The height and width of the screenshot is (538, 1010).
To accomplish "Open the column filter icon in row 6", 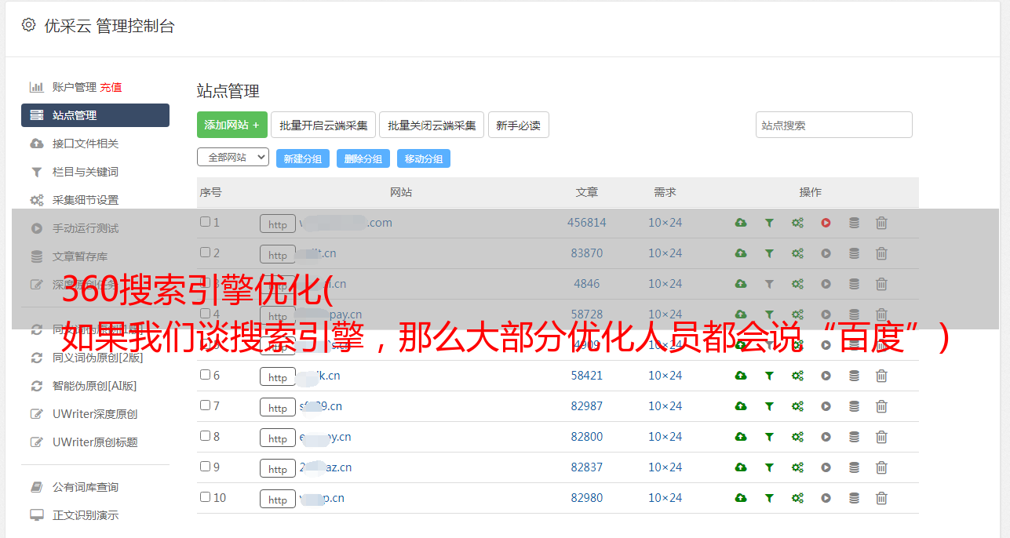I will click(x=769, y=376).
